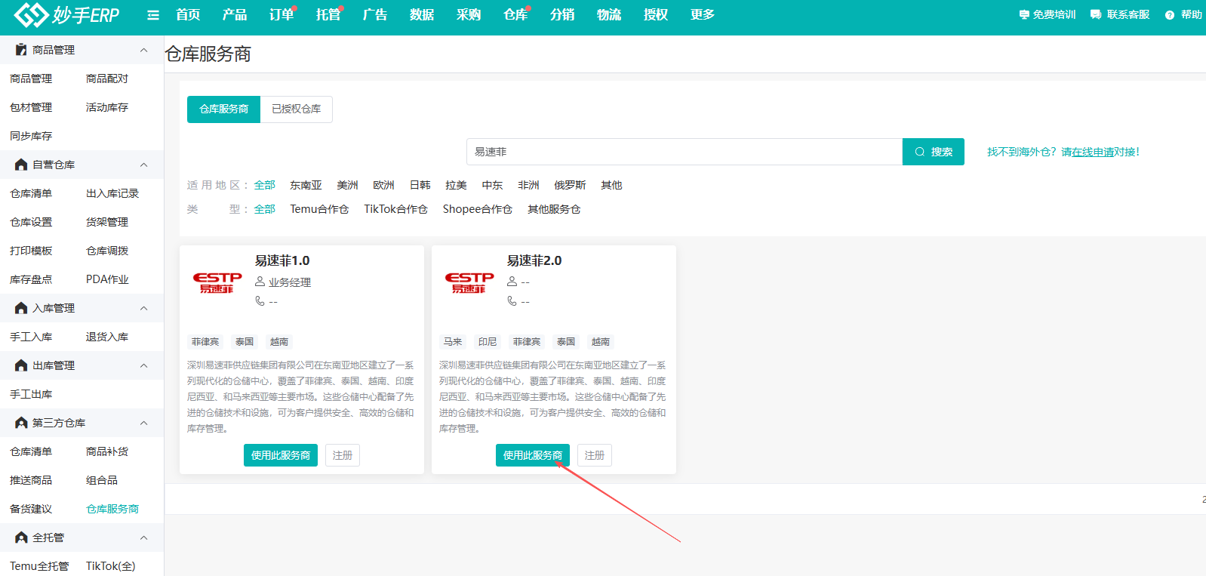Click the 免费培训 monitor icon
Viewport: 1206px width, 576px height.
pyautogui.click(x=1024, y=15)
